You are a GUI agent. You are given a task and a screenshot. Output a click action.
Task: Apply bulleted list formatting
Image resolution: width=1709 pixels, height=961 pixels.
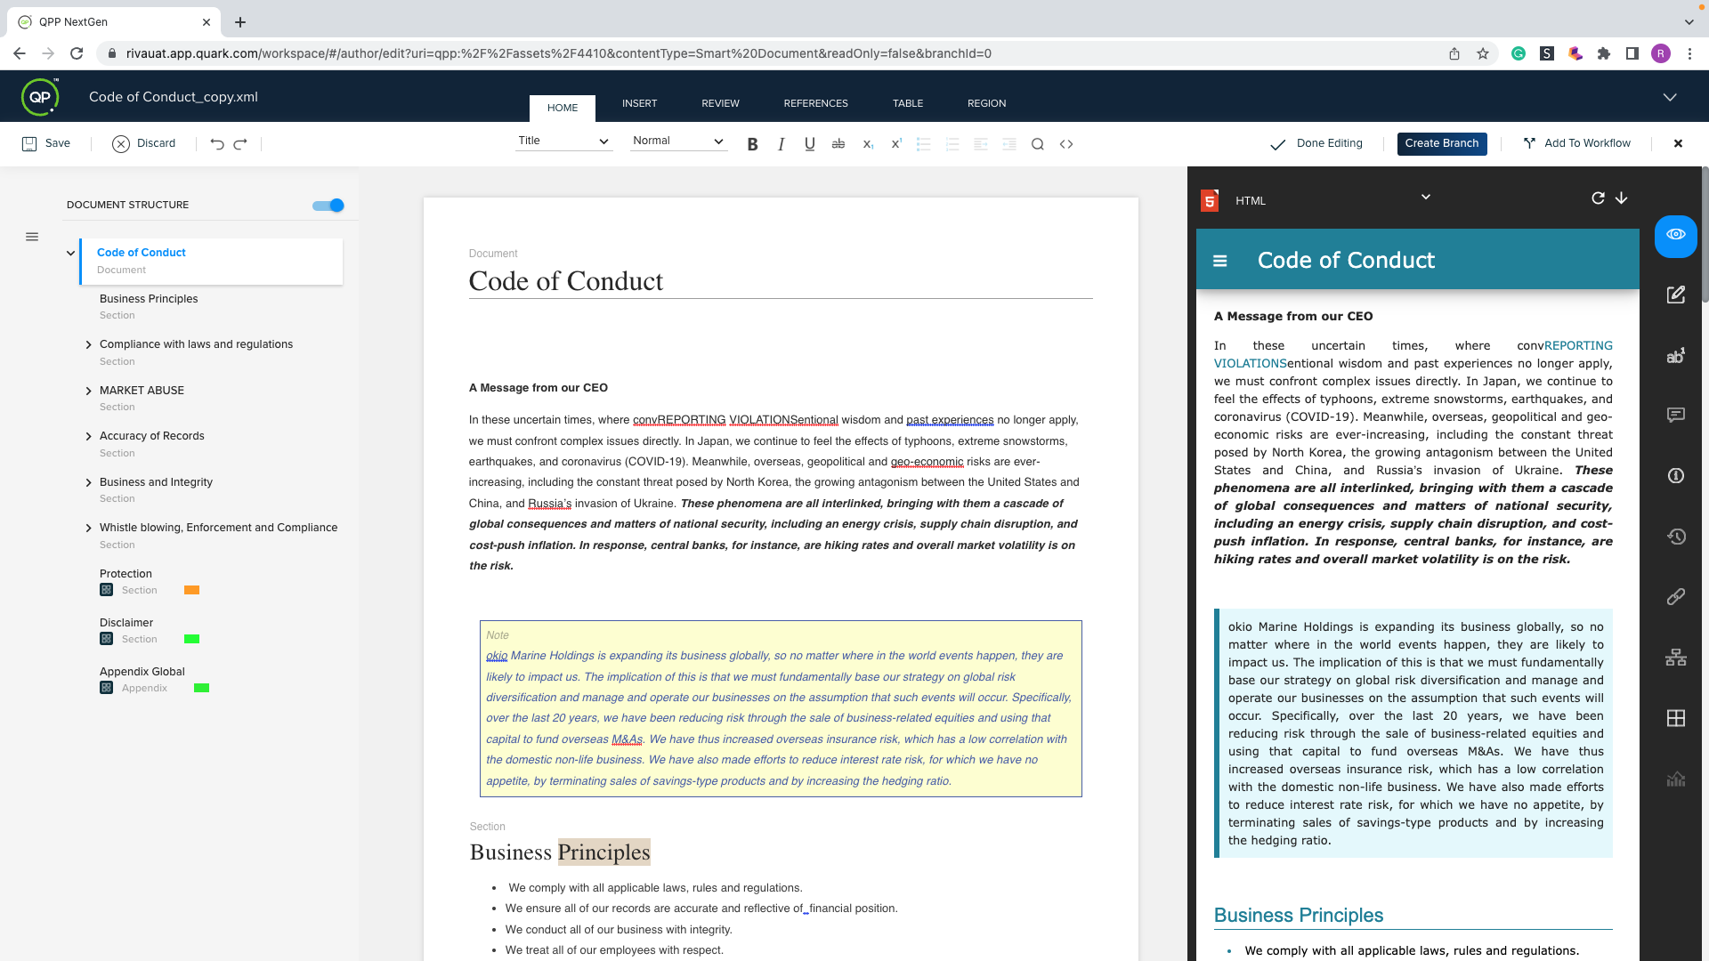point(923,143)
